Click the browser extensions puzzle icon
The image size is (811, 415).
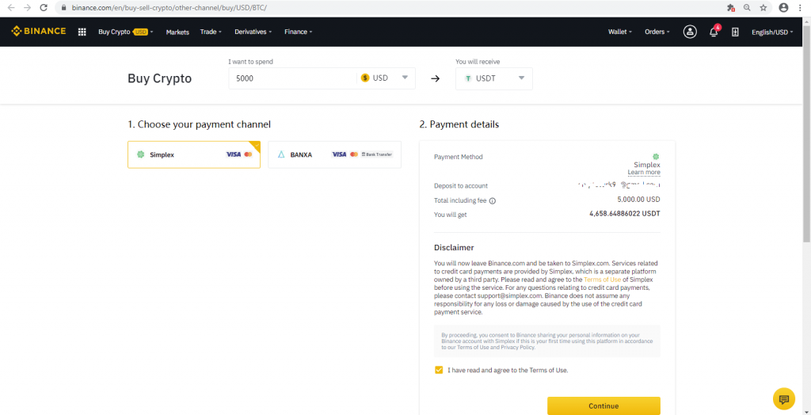pyautogui.click(x=731, y=8)
